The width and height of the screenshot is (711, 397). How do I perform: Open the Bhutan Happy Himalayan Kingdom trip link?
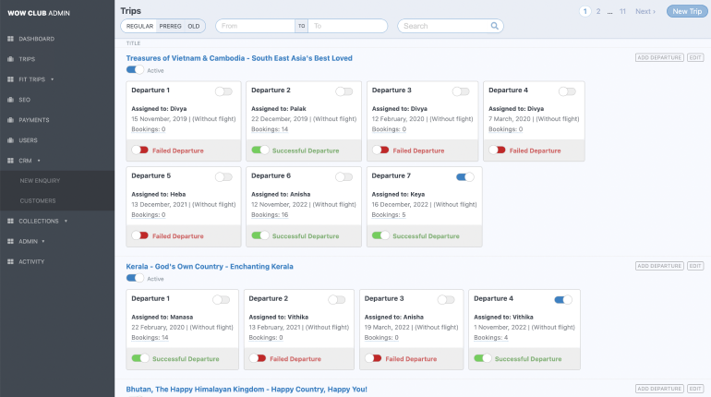click(247, 390)
